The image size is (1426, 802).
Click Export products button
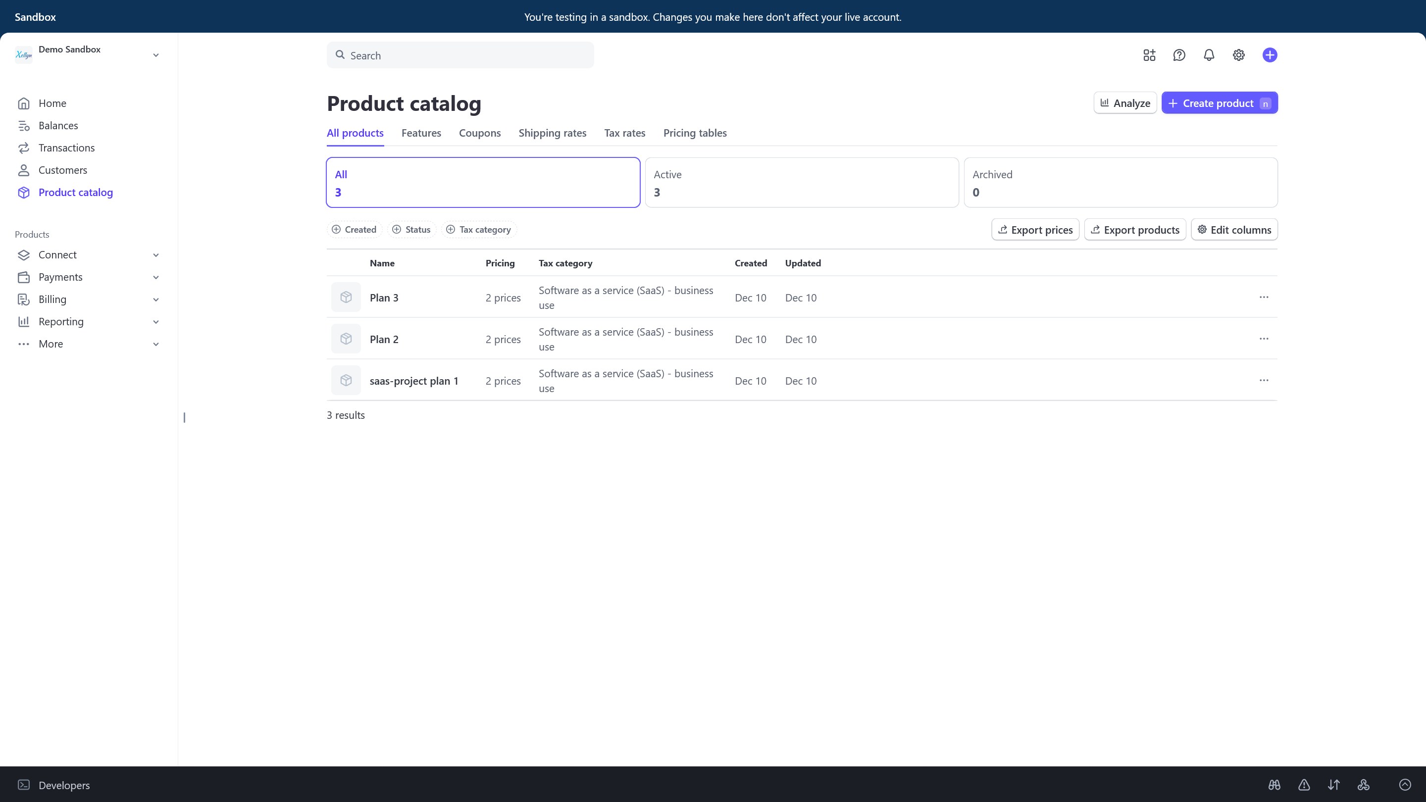coord(1135,230)
